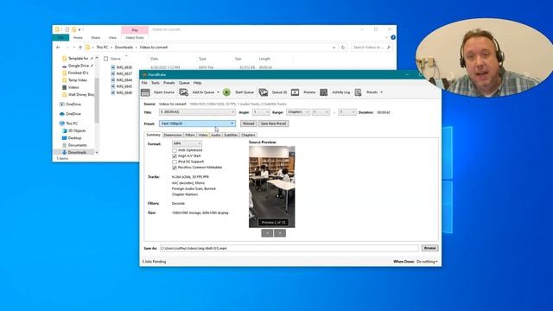553x311 pixels.
Task: Click the Save As destination path field
Action: 289,249
